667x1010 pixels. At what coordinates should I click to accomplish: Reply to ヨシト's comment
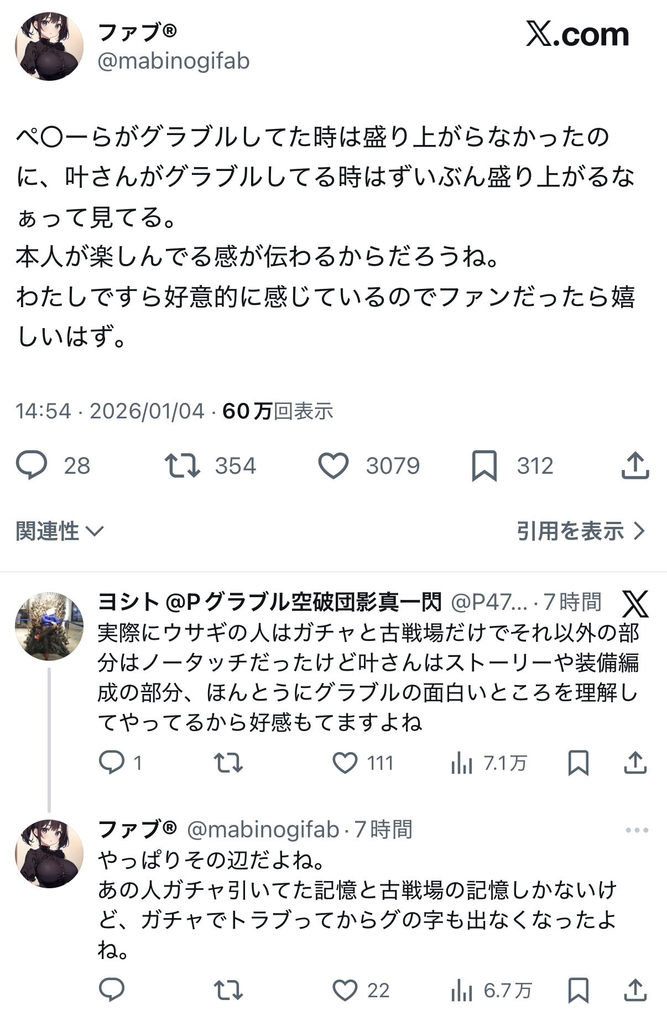111,763
